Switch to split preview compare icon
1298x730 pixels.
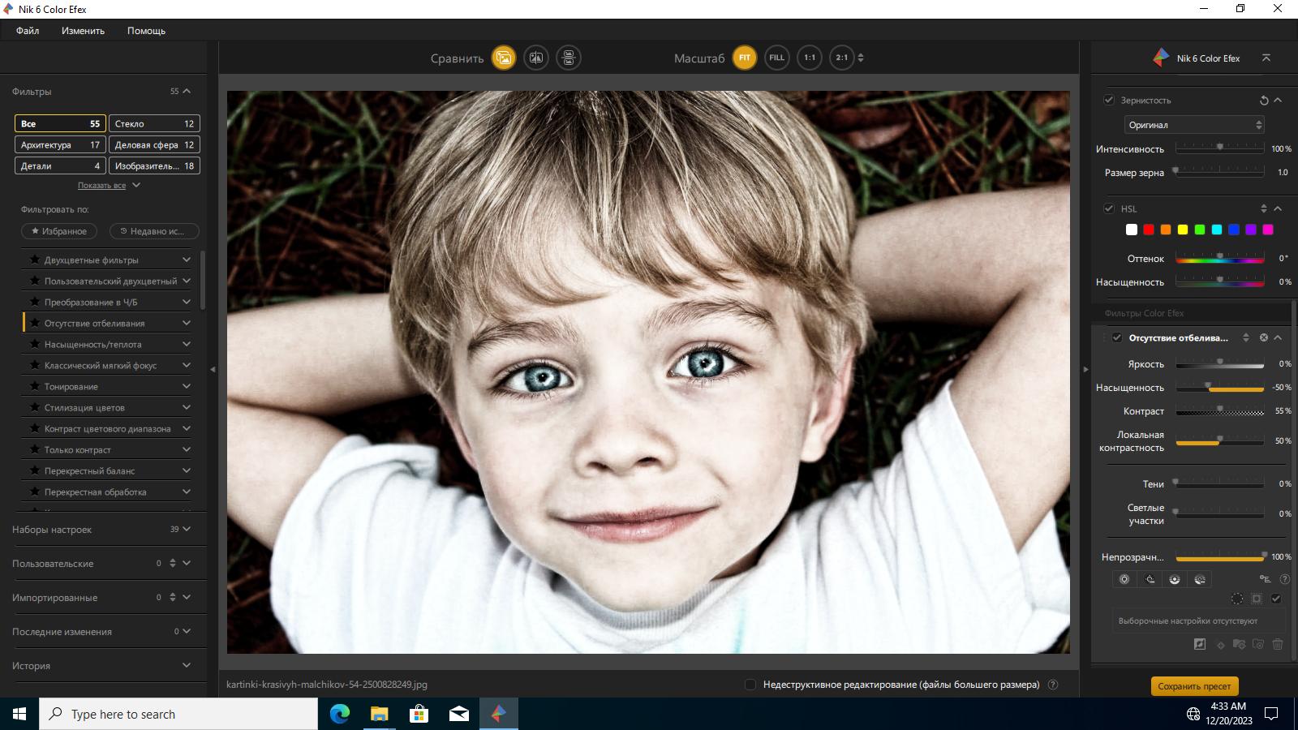coord(536,58)
